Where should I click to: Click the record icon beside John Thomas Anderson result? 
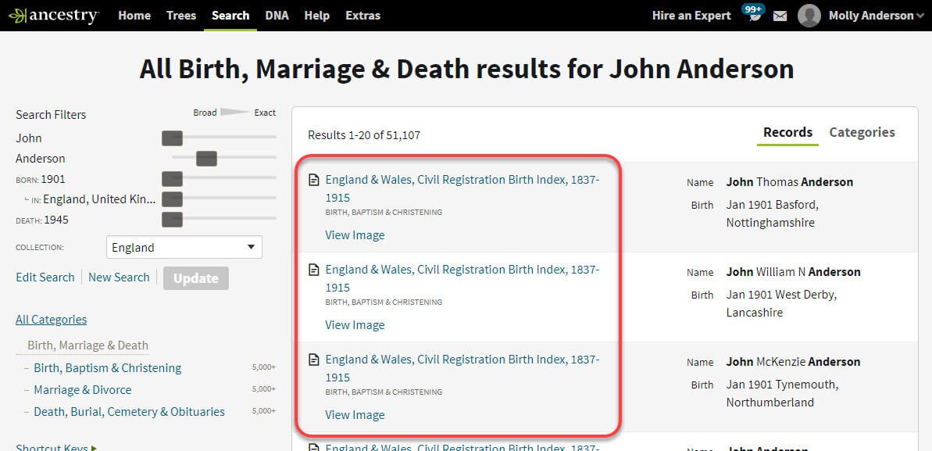pos(314,180)
